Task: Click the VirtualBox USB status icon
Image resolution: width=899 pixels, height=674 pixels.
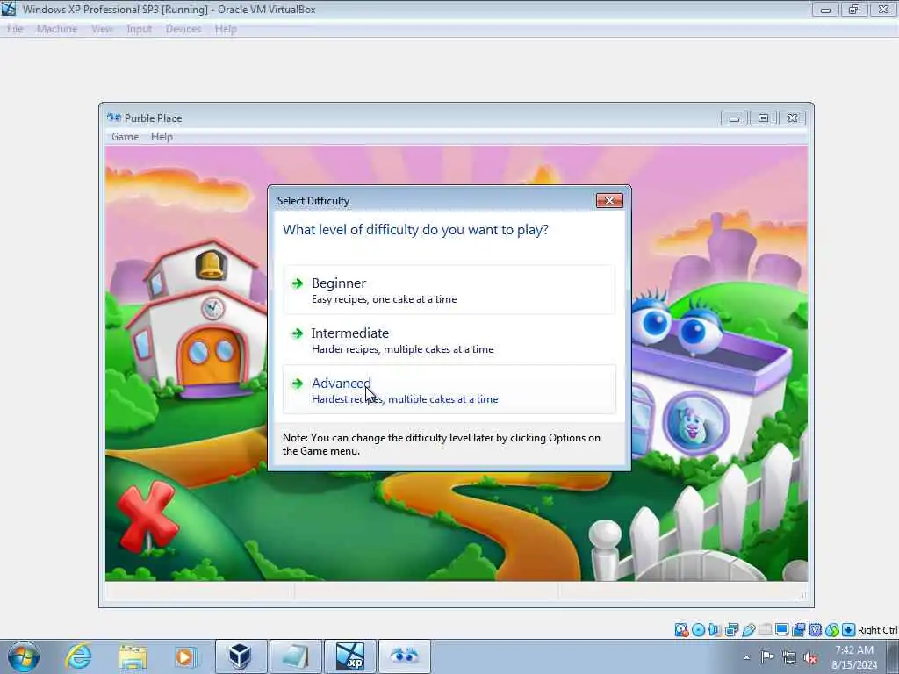Action: point(748,630)
